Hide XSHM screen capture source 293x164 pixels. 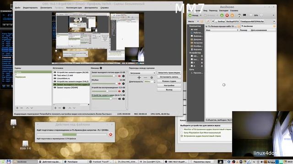click(x=55, y=87)
